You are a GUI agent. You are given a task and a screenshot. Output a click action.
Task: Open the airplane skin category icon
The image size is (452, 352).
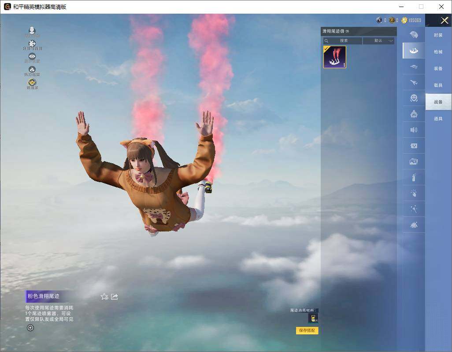[414, 83]
